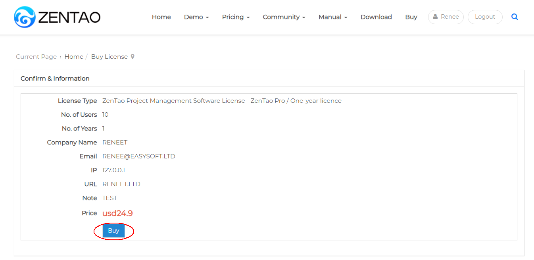Click the No. of Users value 10
534x260 pixels.
(x=106, y=115)
